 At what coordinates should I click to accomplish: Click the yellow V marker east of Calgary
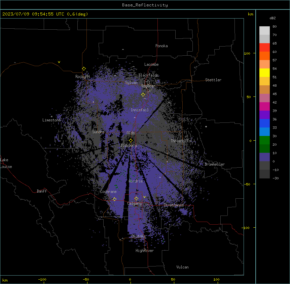click(x=144, y=197)
